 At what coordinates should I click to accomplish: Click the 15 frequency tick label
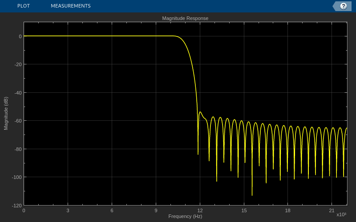tap(244, 210)
